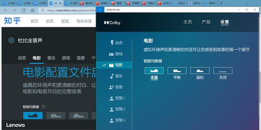Image resolution: width=261 pixels, height=130 pixels.
Task: Select the third gray equalizer preset in Lenovo panel
Action: pos(79,115)
